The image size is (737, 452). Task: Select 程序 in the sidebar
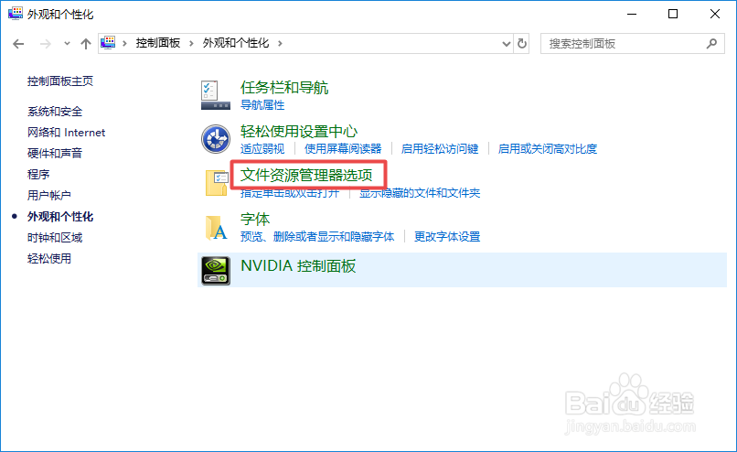click(38, 175)
